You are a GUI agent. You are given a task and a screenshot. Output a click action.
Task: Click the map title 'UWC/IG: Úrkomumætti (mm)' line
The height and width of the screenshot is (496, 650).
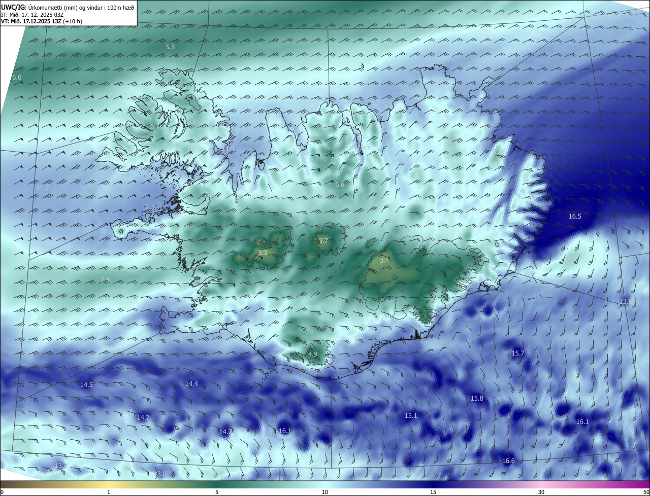pos(68,7)
